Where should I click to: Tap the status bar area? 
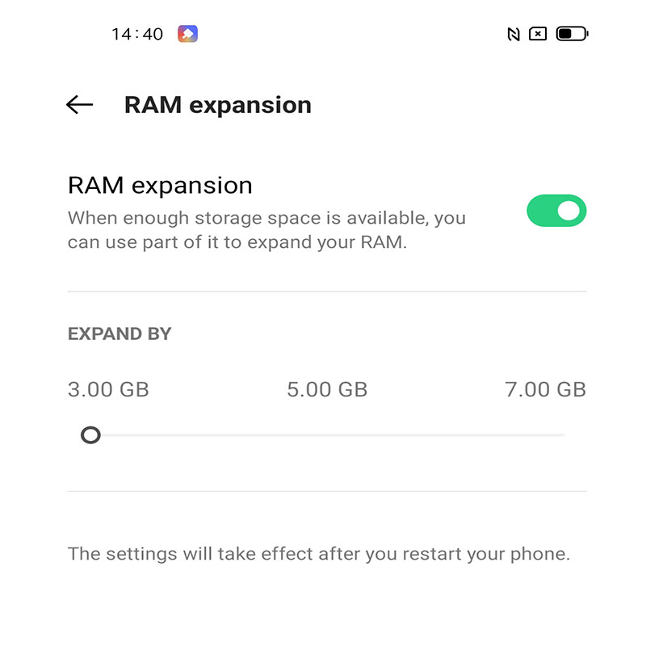323,33
